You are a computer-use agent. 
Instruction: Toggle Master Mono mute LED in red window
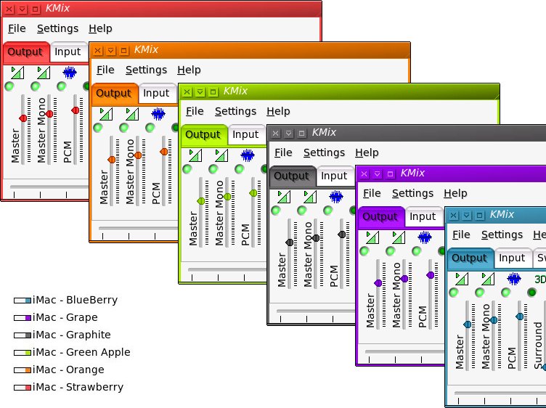pyautogui.click(x=36, y=86)
